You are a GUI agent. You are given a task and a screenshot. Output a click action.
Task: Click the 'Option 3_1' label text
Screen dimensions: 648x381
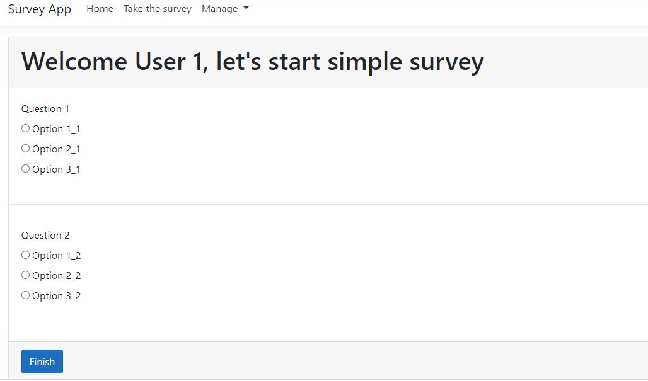pos(56,169)
